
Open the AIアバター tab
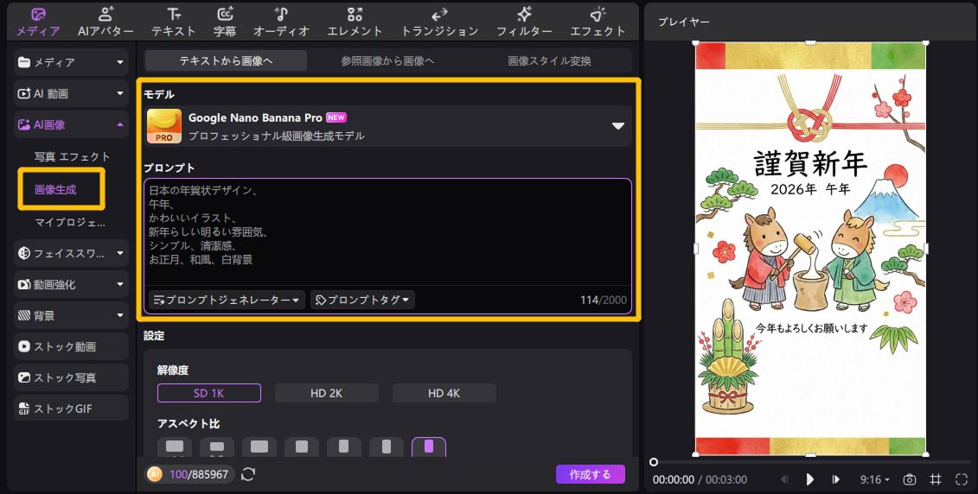click(105, 22)
